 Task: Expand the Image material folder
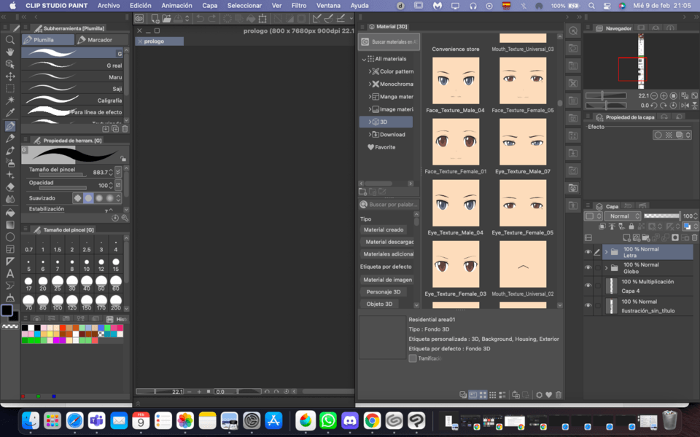point(370,109)
